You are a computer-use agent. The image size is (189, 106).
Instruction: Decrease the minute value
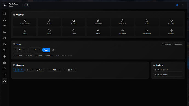click(31, 50)
